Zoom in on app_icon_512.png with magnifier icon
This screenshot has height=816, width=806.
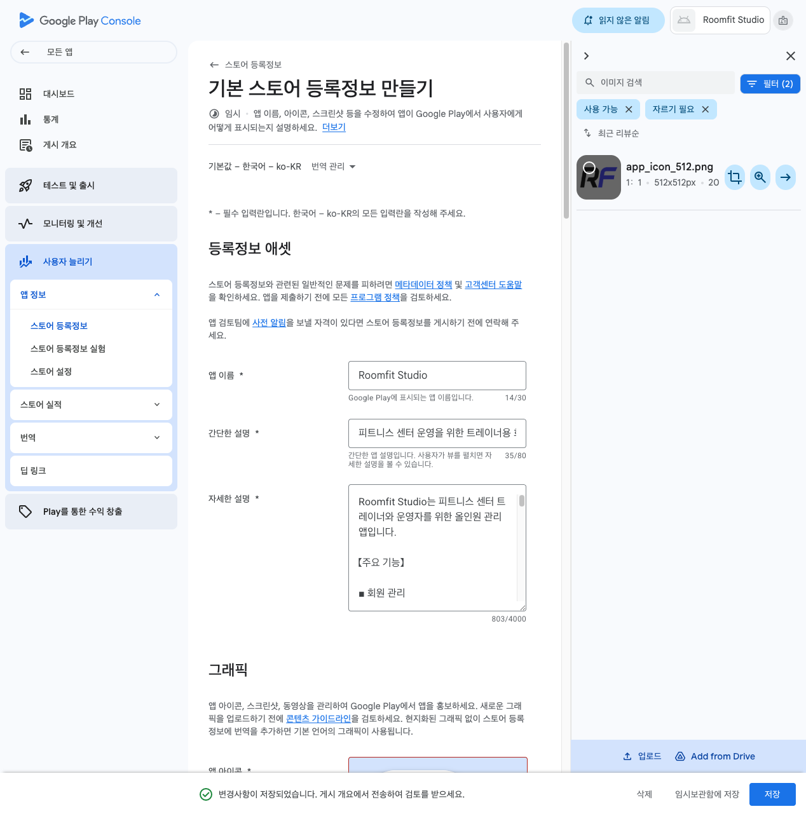point(760,177)
